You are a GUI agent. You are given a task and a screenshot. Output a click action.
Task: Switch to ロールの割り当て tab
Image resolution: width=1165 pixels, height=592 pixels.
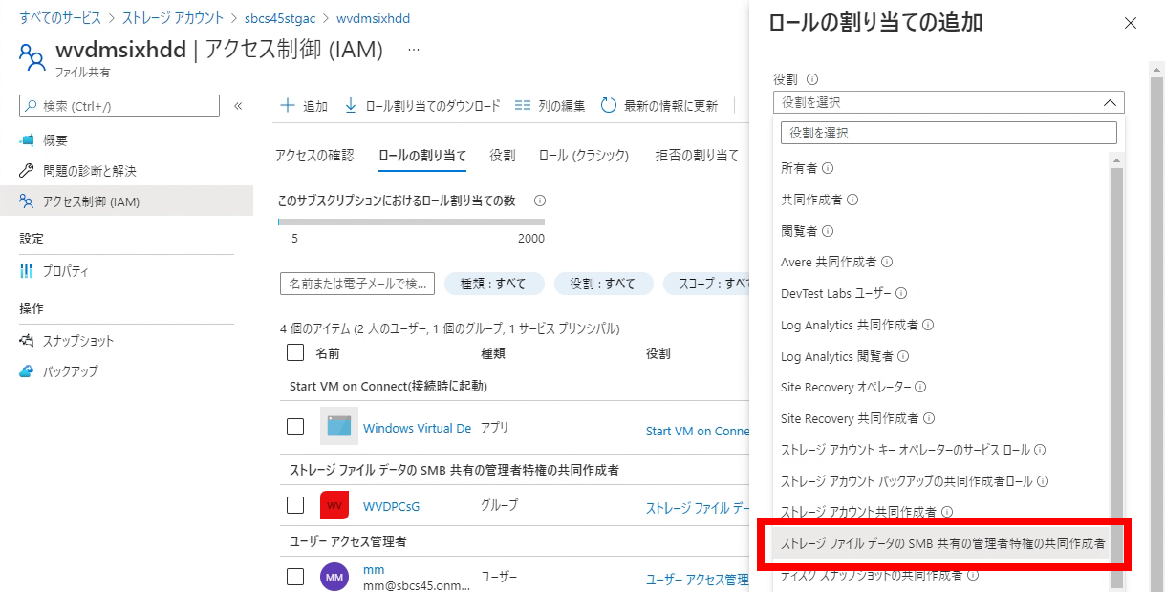422,156
